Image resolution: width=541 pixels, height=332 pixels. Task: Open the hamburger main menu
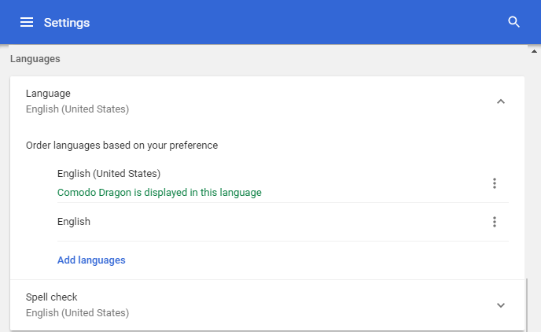(27, 23)
